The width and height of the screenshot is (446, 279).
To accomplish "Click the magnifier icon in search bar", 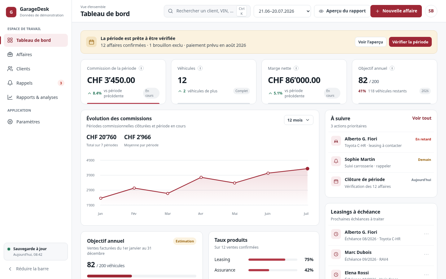I will pyautogui.click(x=170, y=11).
